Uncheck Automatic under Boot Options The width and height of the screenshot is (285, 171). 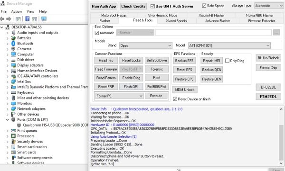97,33
